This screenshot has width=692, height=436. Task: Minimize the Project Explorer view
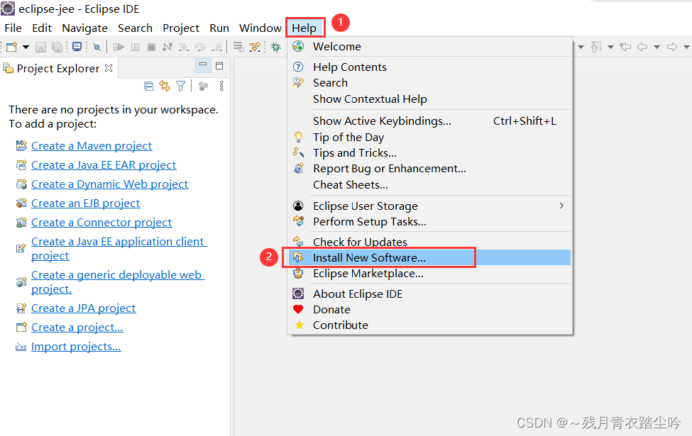pos(203,65)
